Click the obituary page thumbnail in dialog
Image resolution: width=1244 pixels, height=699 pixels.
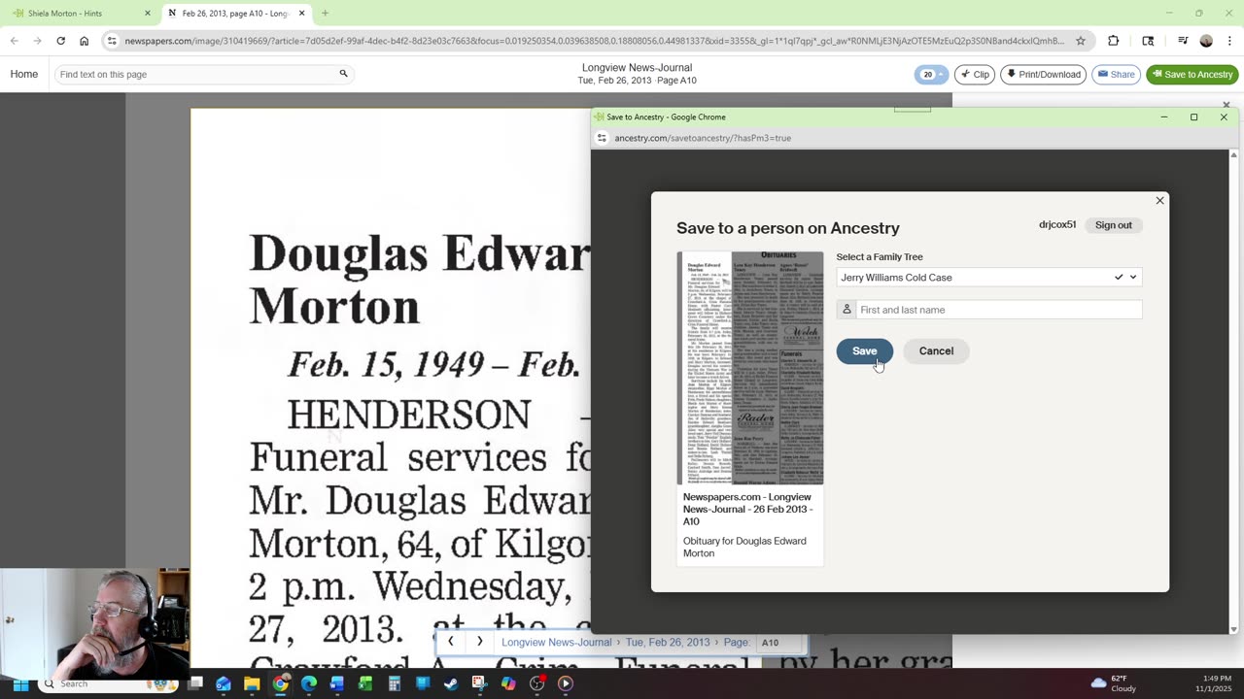coord(749,368)
